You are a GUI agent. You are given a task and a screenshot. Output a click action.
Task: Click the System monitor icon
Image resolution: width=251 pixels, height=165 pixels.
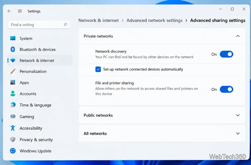tap(13, 38)
